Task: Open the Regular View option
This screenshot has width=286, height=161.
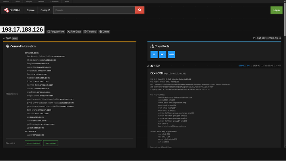Action: (x=56, y=31)
